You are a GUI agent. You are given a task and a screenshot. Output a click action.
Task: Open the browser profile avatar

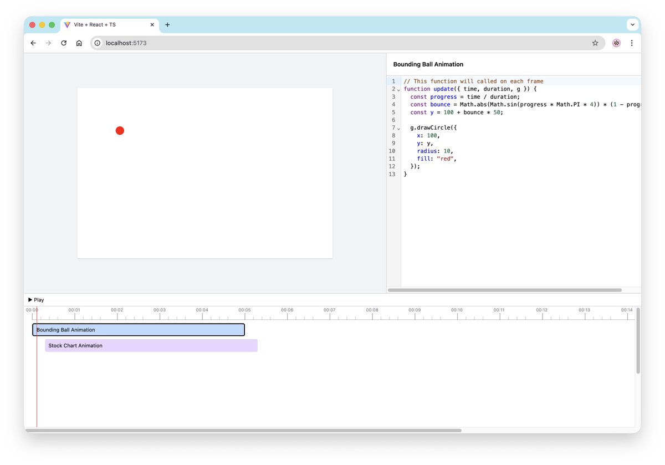616,43
